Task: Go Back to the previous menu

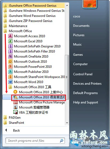Action: [x=16, y=130]
